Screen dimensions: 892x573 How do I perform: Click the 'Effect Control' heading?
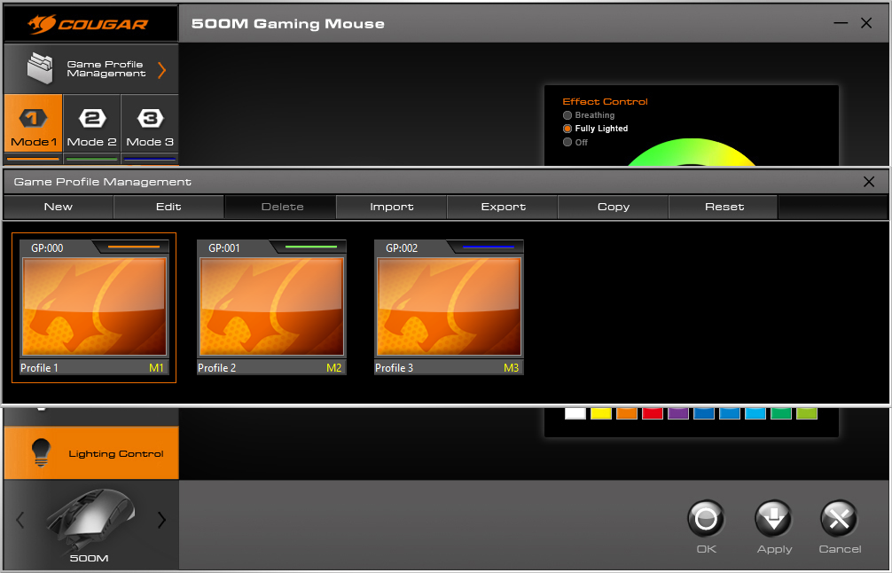point(606,101)
